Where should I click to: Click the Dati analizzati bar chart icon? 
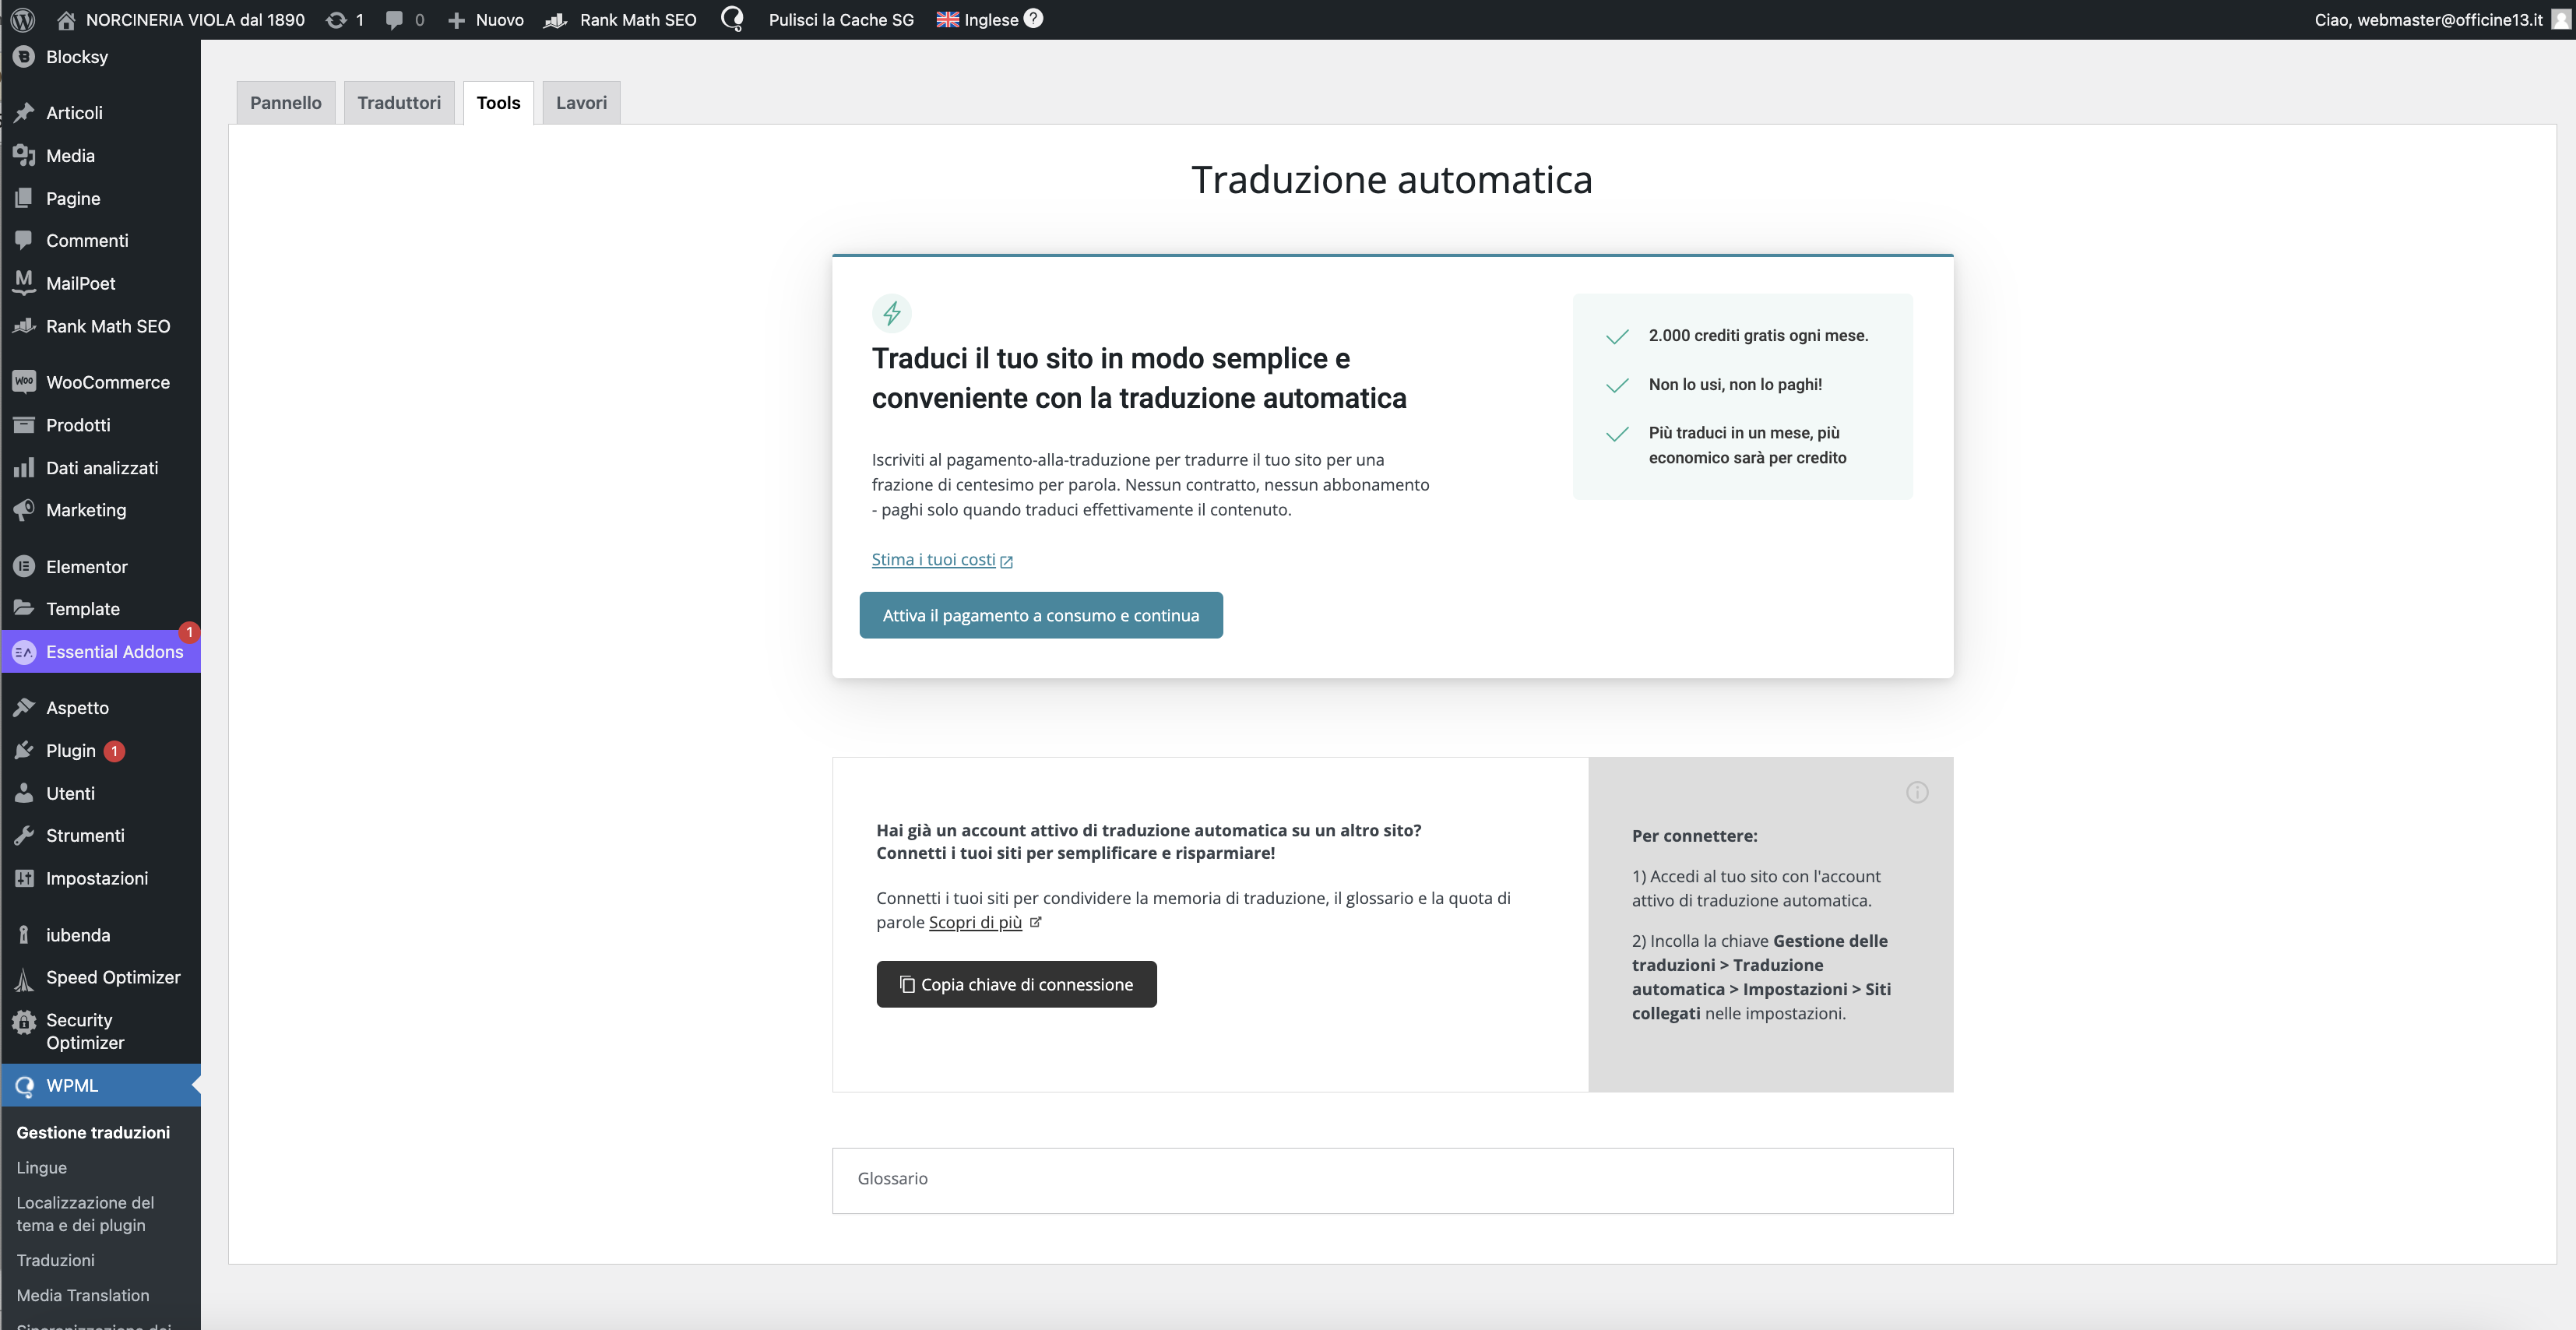(24, 468)
